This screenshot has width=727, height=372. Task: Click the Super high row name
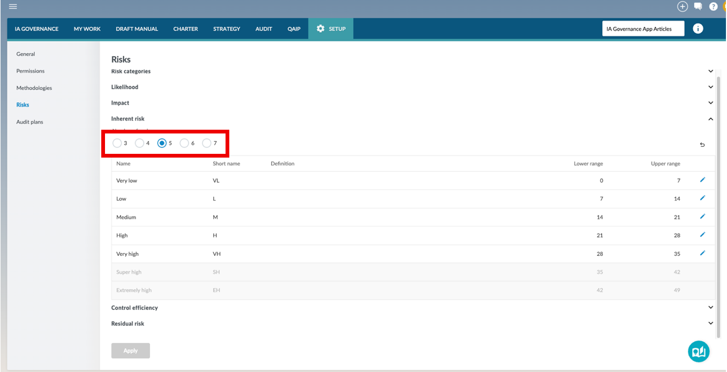click(129, 272)
